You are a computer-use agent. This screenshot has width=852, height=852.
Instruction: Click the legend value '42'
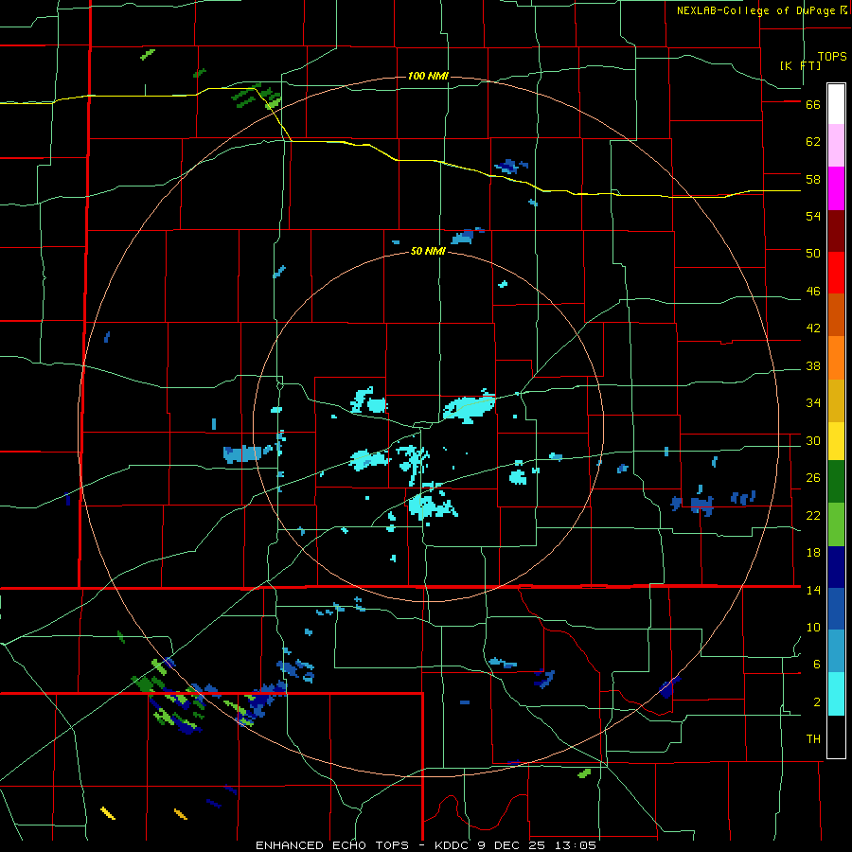click(813, 328)
